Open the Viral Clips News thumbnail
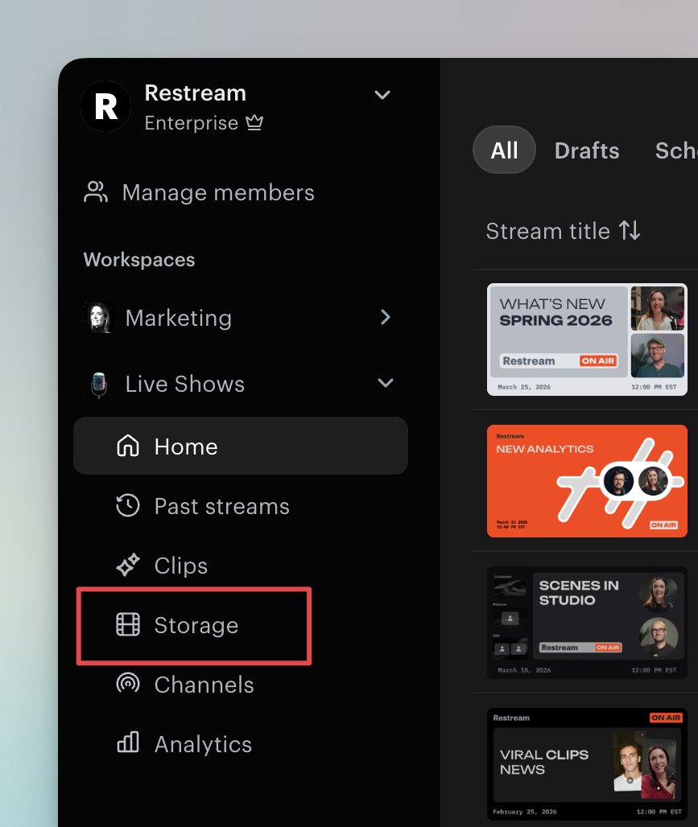The width and height of the screenshot is (698, 827). tap(587, 764)
